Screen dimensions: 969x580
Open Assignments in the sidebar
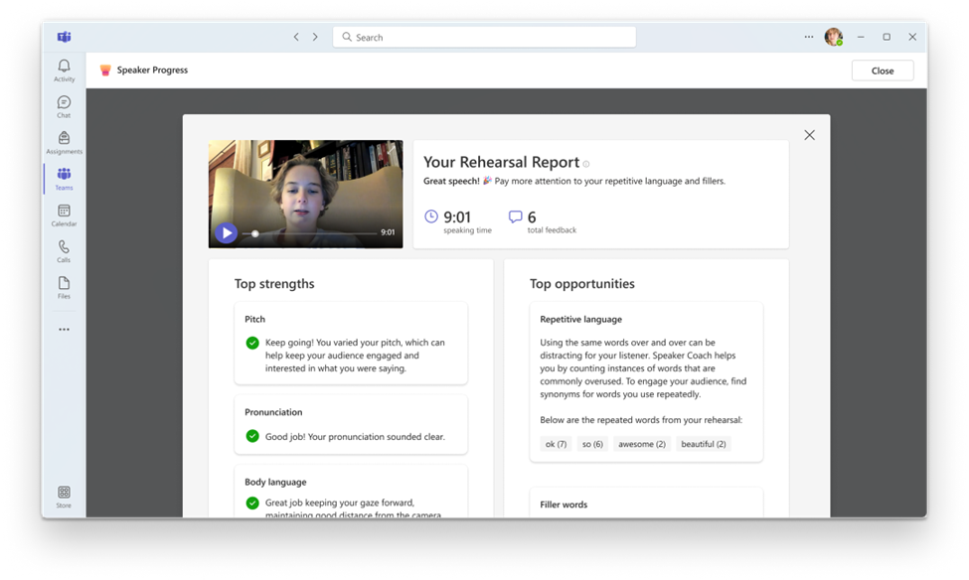click(64, 143)
